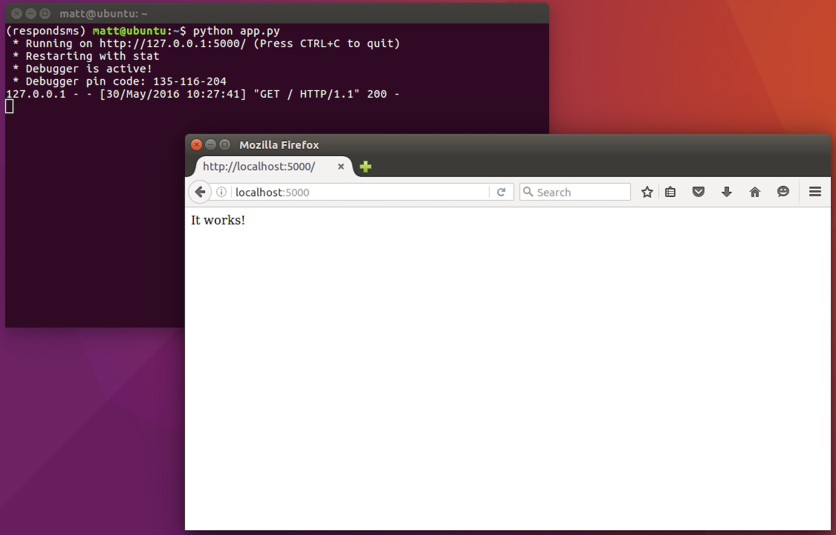Reload the localhost page
The image size is (836, 535).
coord(501,192)
